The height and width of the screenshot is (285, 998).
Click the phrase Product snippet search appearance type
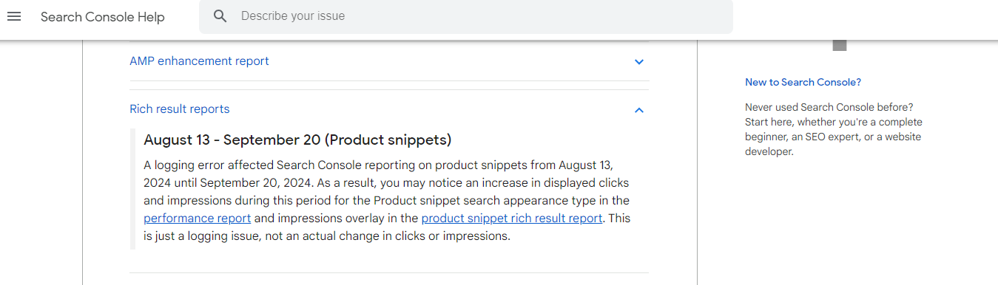479,201
